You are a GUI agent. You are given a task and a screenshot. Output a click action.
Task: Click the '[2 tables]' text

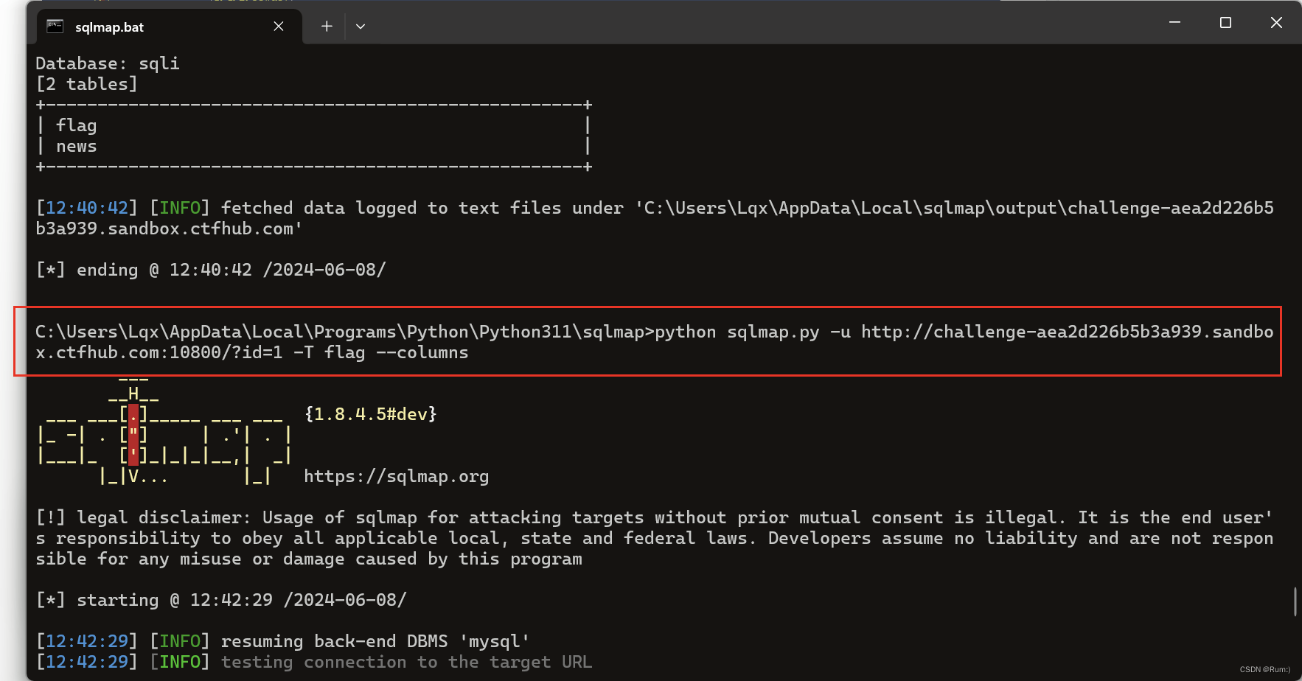tap(87, 84)
